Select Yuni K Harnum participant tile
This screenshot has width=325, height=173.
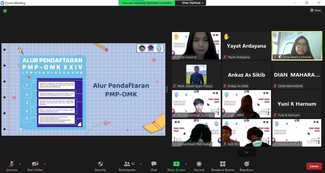[x=297, y=104]
